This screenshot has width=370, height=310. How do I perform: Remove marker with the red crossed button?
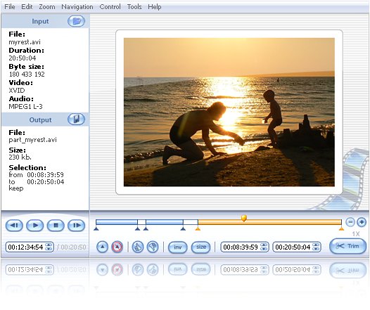tap(117, 247)
